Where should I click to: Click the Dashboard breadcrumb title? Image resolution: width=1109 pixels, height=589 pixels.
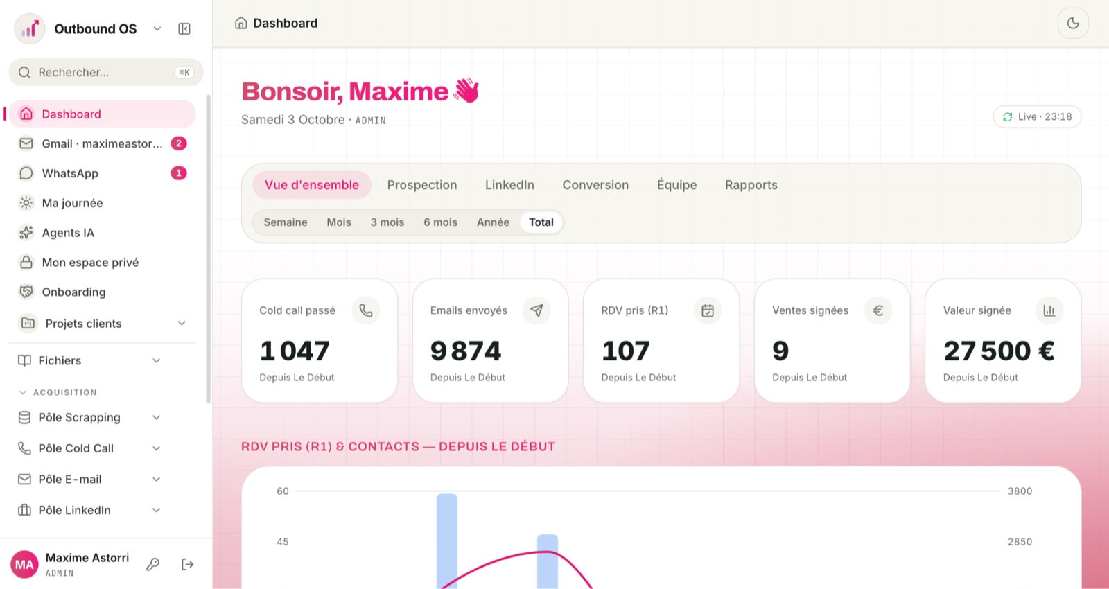coord(285,23)
